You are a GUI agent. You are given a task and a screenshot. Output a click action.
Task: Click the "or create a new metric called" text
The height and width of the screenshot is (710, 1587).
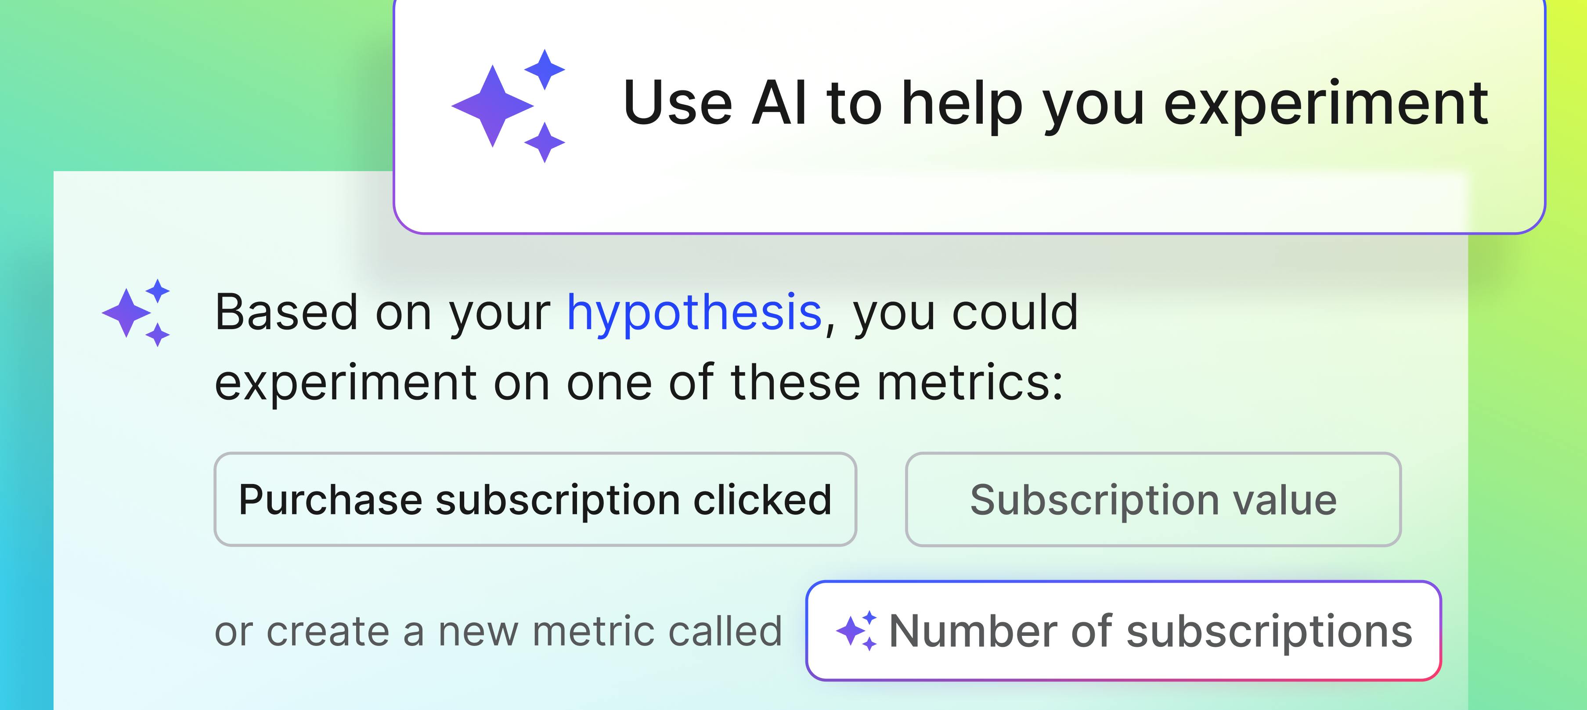498,631
